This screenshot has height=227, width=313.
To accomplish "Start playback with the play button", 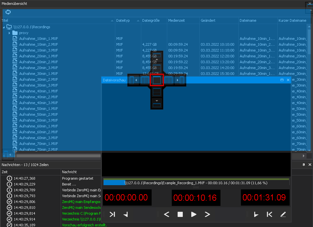I will click(194, 214).
